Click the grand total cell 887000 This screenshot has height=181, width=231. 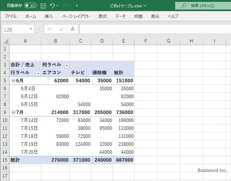click(x=124, y=160)
